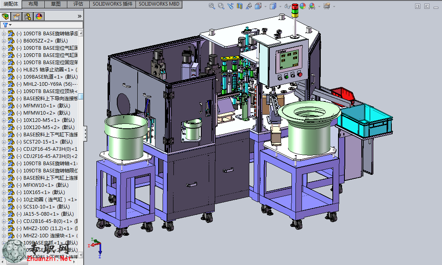Expand the SCS10-10<1> tree node
This screenshot has width=442, height=265.
[4, 207]
